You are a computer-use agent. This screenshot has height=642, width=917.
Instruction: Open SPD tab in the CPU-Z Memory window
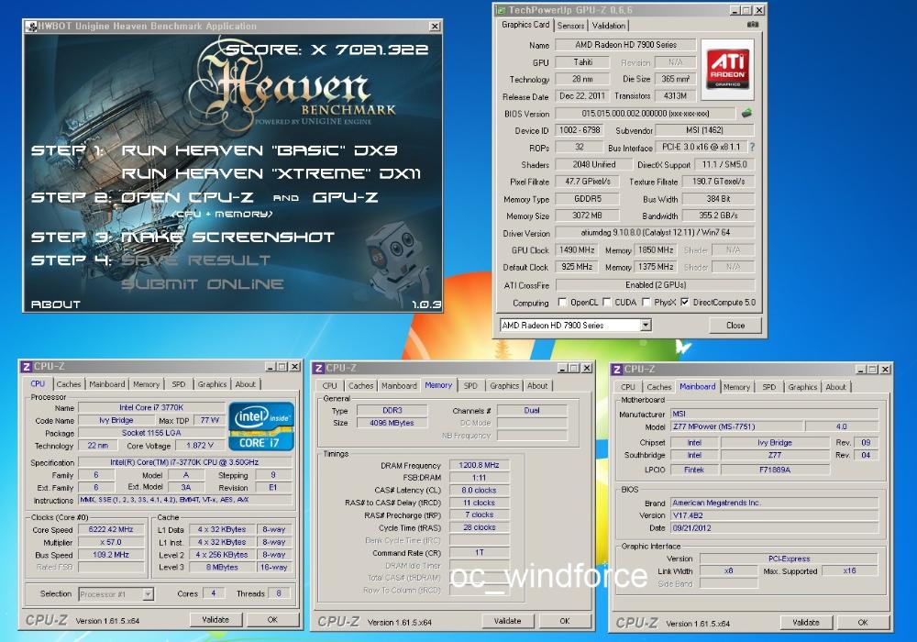[x=470, y=386]
